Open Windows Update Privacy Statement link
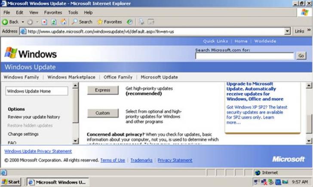Viewport: 313px width, 187px height. pyautogui.click(x=38, y=151)
